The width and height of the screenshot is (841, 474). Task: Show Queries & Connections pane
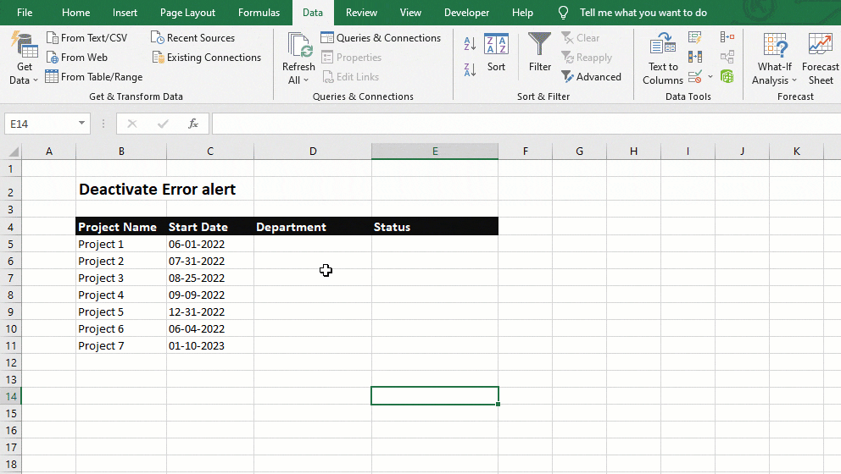click(x=381, y=38)
